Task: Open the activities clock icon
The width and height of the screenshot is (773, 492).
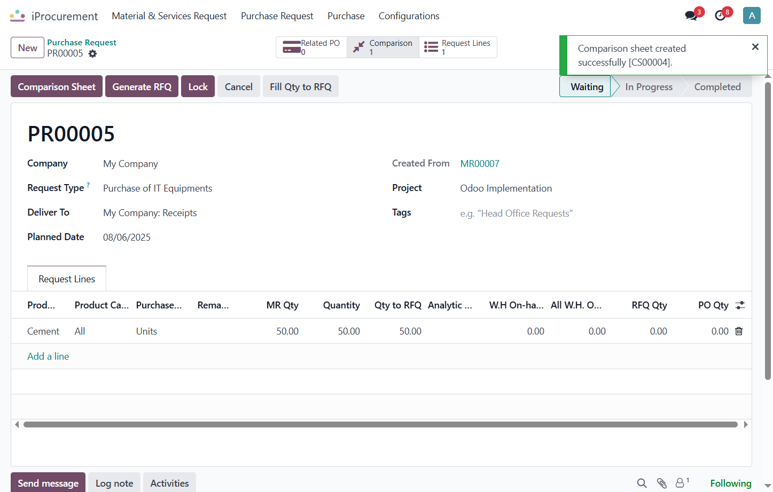Action: point(720,15)
